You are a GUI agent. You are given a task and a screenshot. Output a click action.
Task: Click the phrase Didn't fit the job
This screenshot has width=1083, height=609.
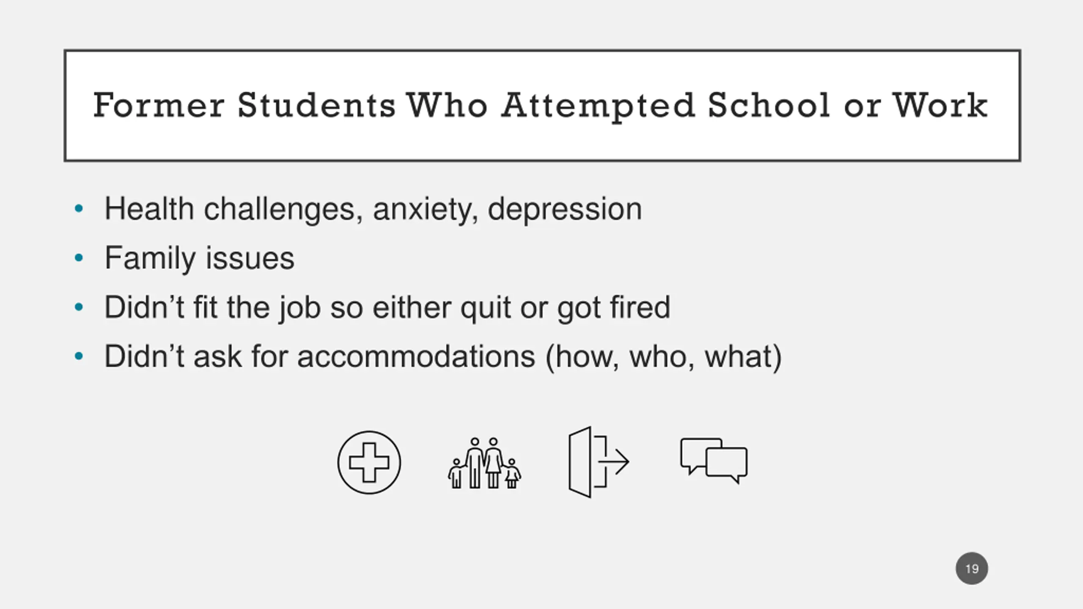(x=212, y=308)
